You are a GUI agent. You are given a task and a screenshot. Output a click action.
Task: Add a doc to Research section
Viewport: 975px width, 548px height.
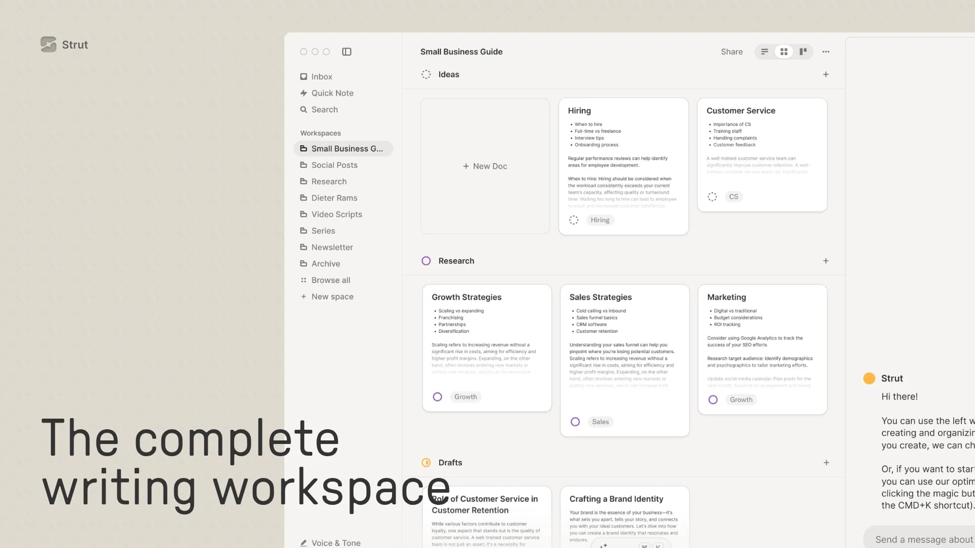[826, 261]
